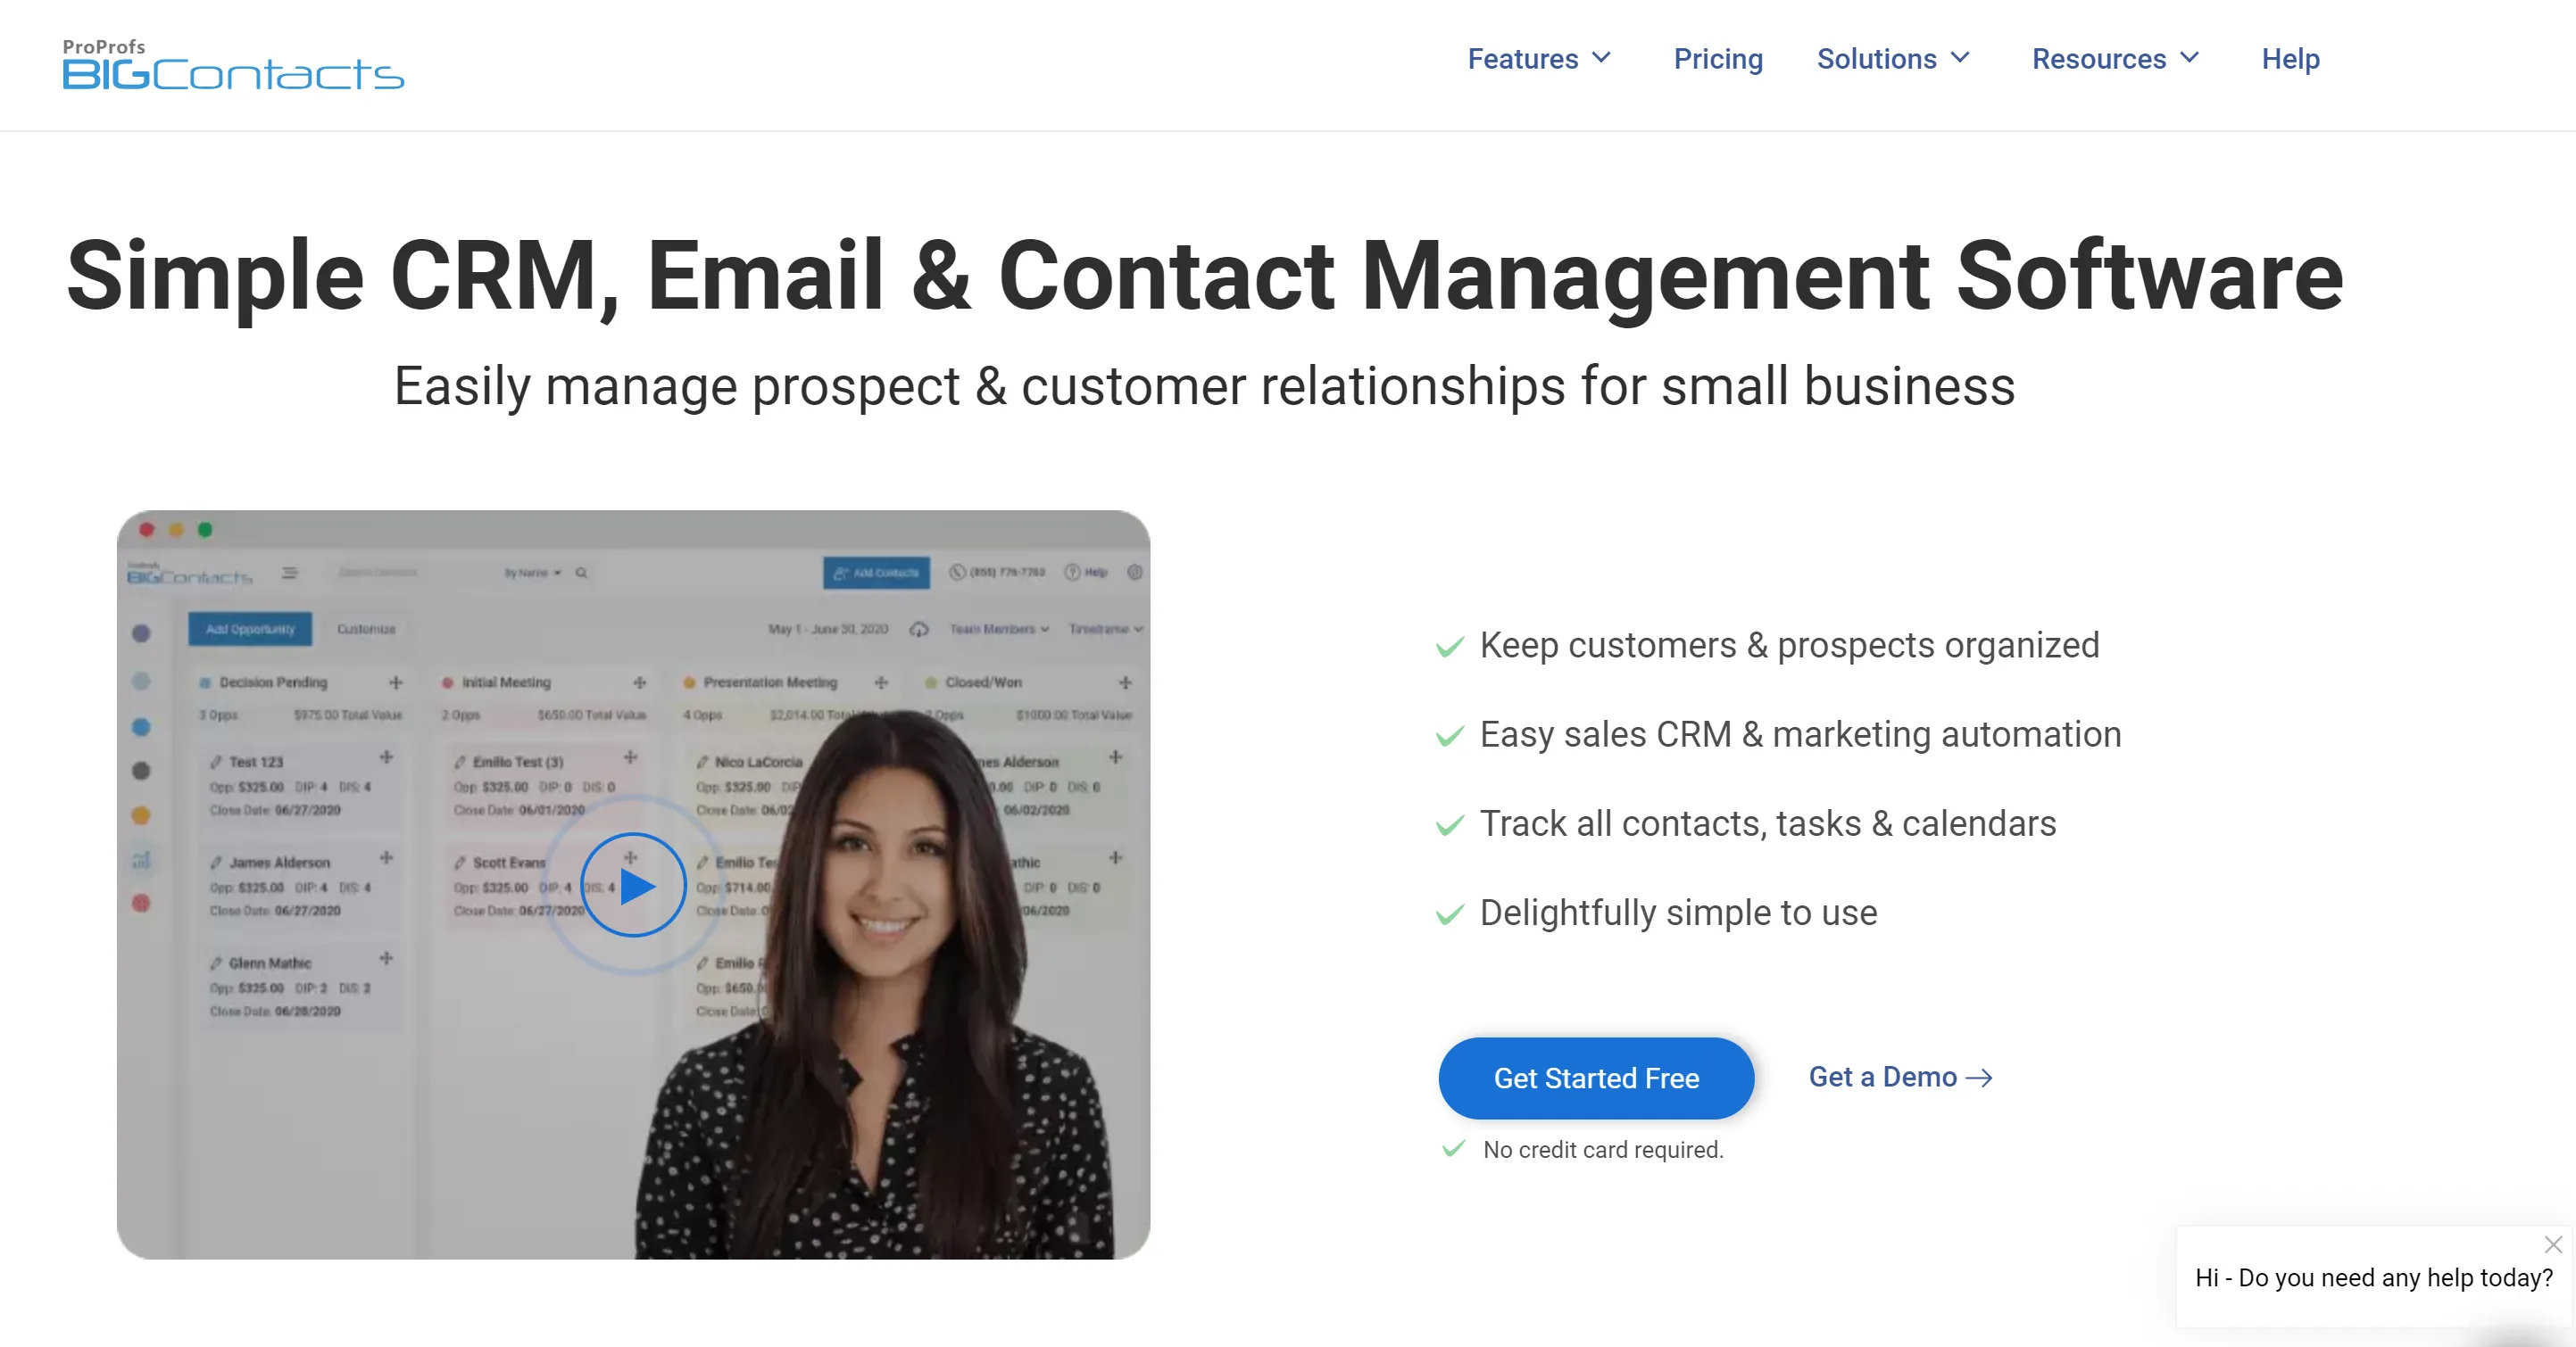
Task: Close the chat help popup
Action: click(x=2553, y=1244)
